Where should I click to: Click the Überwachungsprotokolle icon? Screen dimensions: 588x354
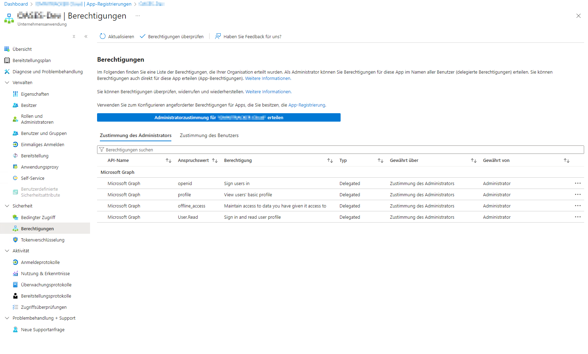pyautogui.click(x=15, y=285)
